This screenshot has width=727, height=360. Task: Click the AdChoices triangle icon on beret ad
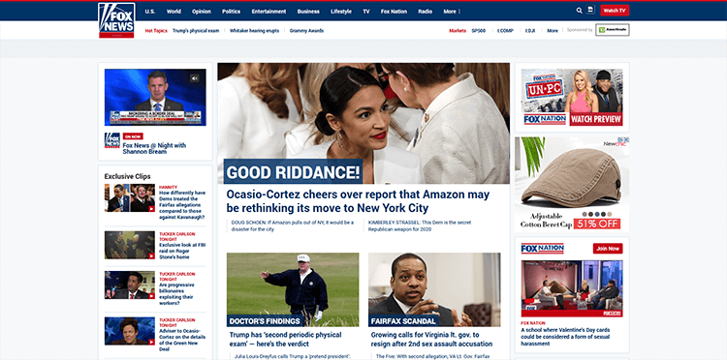[x=620, y=139]
